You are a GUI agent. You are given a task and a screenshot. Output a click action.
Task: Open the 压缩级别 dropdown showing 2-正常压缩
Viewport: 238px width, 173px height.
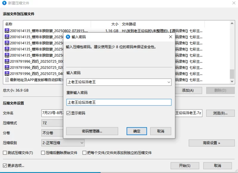point(63,143)
